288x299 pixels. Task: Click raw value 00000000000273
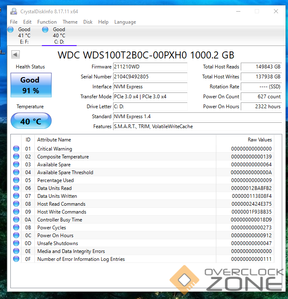click(251, 228)
